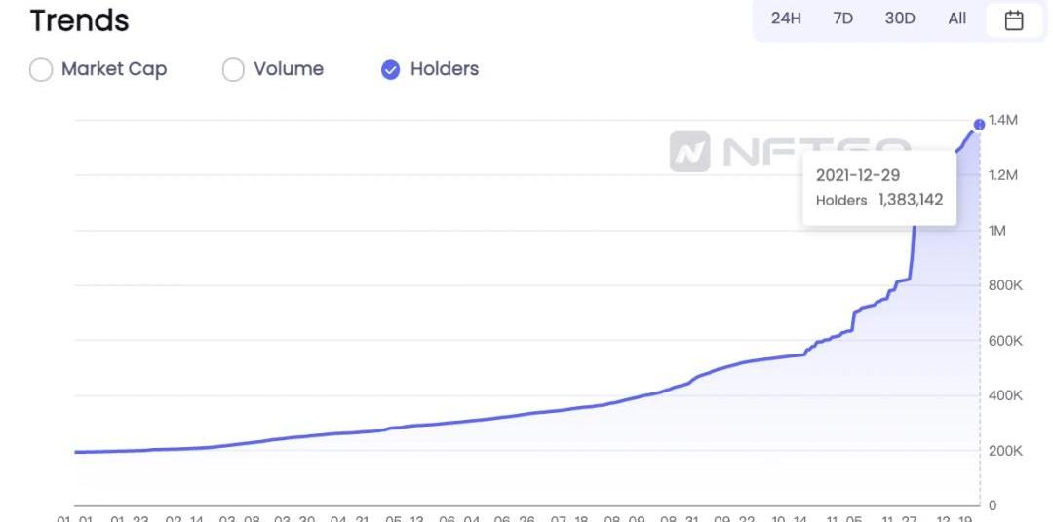Click the NFTGO watermark logo icon
The height and width of the screenshot is (522, 1053).
tap(689, 152)
